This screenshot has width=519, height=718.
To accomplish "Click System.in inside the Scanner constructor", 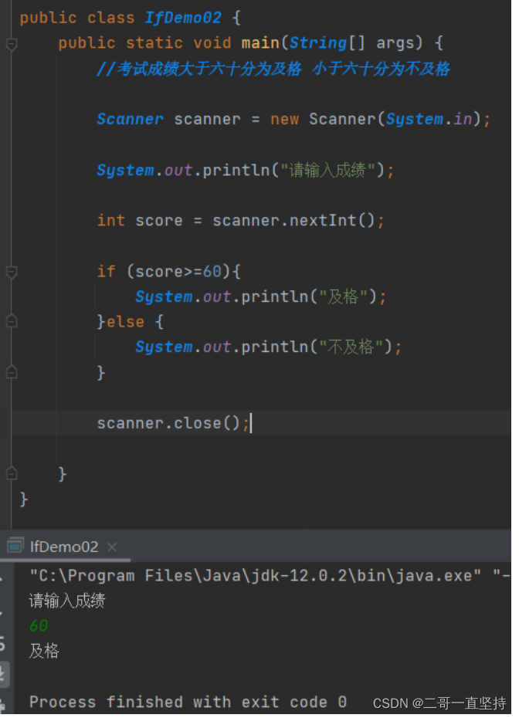I will click(x=429, y=119).
